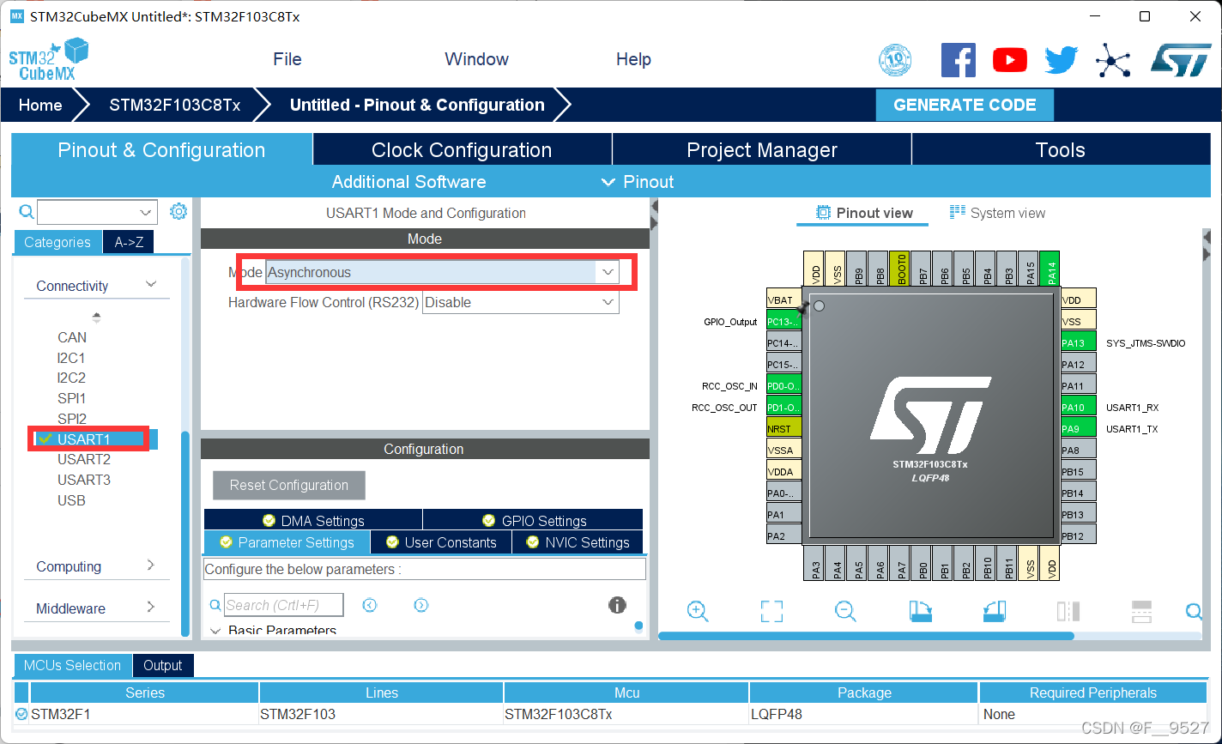1222x744 pixels.
Task: Open the DMA Settings tab
Action: tap(313, 520)
